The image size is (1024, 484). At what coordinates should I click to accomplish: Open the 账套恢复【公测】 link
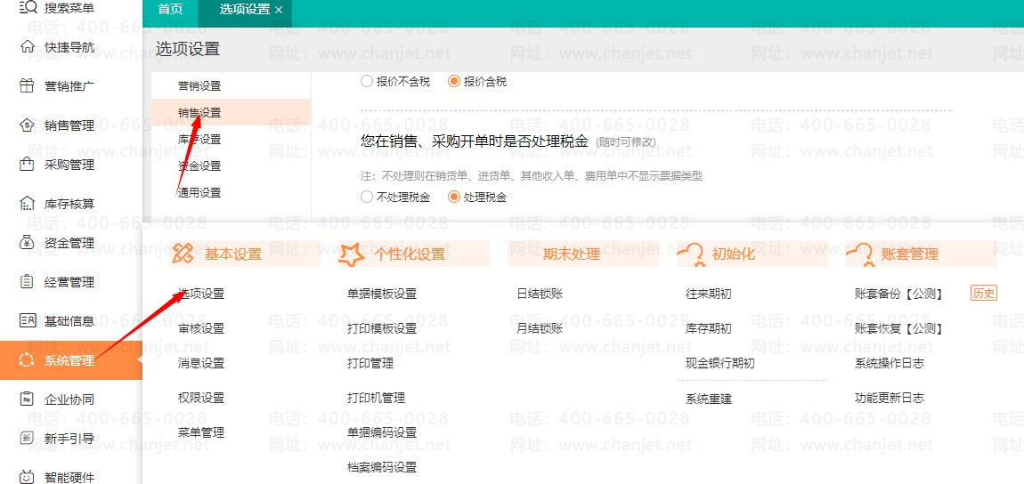pyautogui.click(x=899, y=328)
